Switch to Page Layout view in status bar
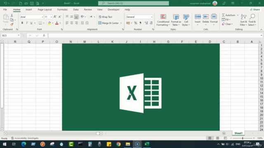This screenshot has height=148, width=264. point(217,138)
